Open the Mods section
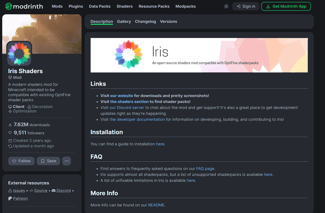Viewport: 325px width, 213px height. (57, 6)
